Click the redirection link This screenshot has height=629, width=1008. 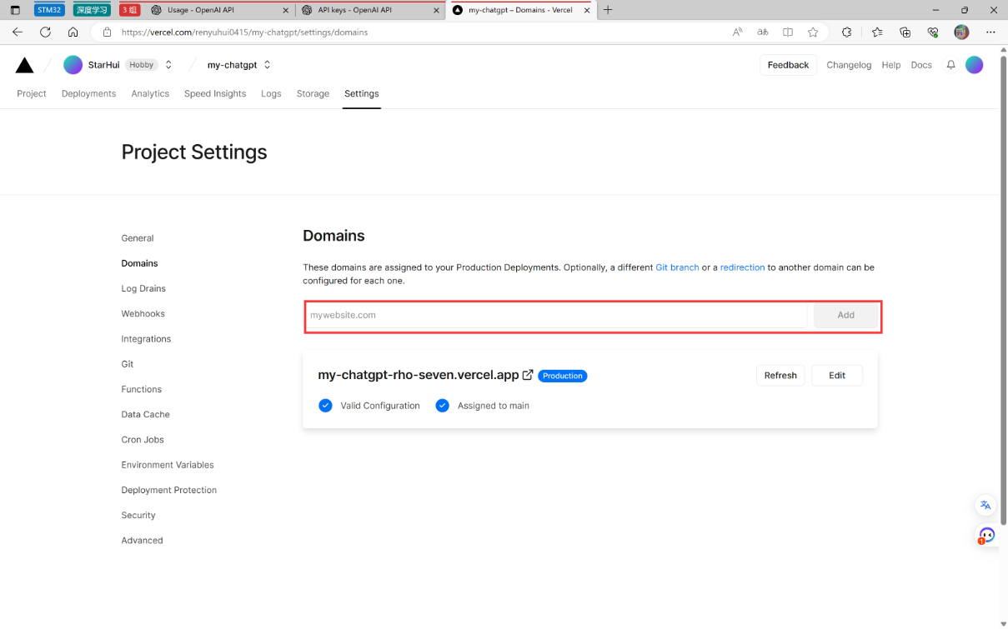742,267
